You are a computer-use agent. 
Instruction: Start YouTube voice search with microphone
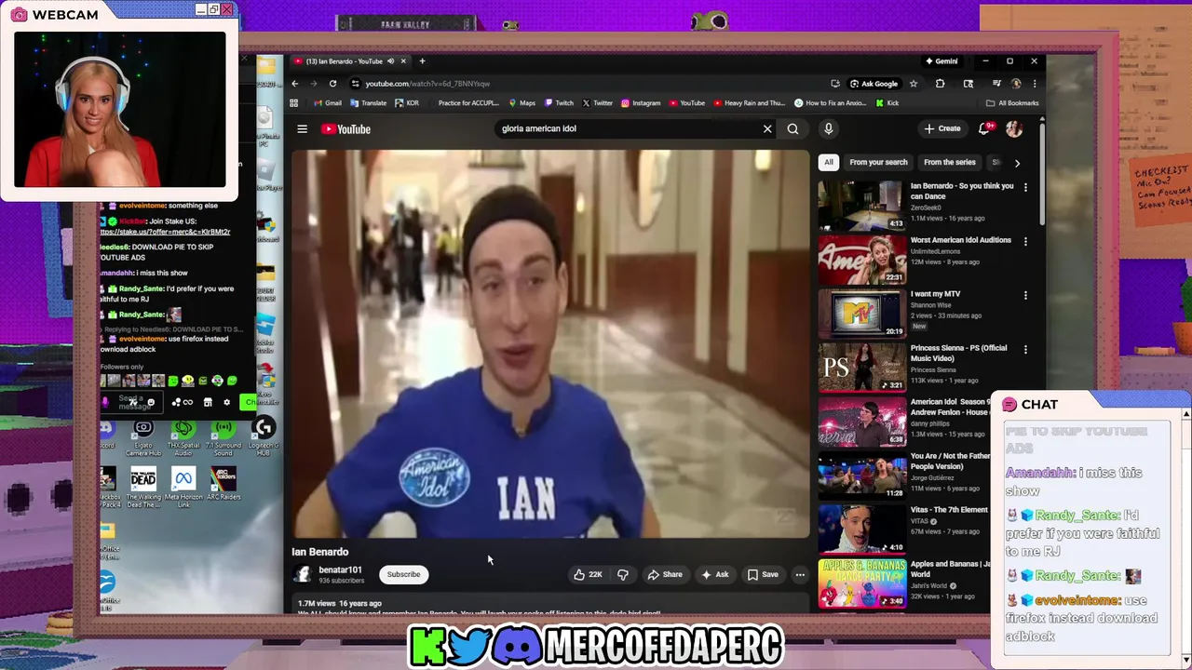(828, 129)
